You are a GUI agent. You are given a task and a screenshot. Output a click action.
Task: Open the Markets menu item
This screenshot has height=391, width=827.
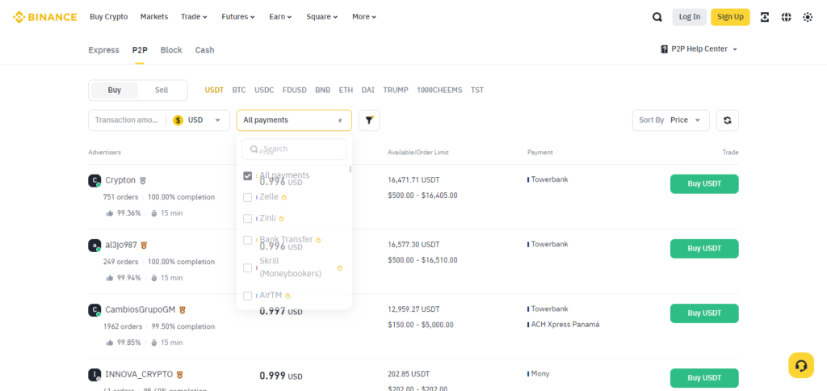pyautogui.click(x=154, y=17)
